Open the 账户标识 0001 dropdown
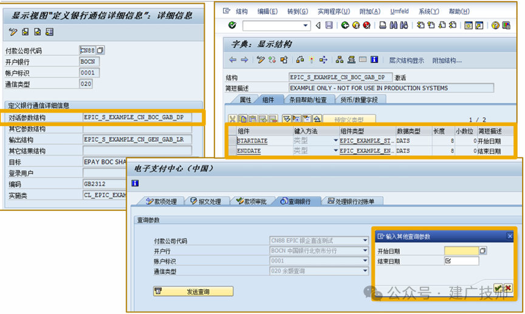 click(365, 261)
